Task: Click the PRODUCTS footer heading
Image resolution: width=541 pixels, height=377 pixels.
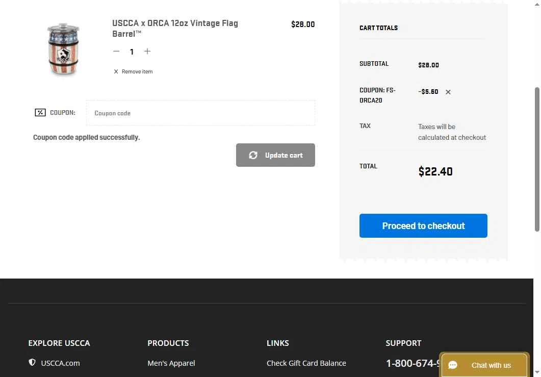Action: [168, 343]
